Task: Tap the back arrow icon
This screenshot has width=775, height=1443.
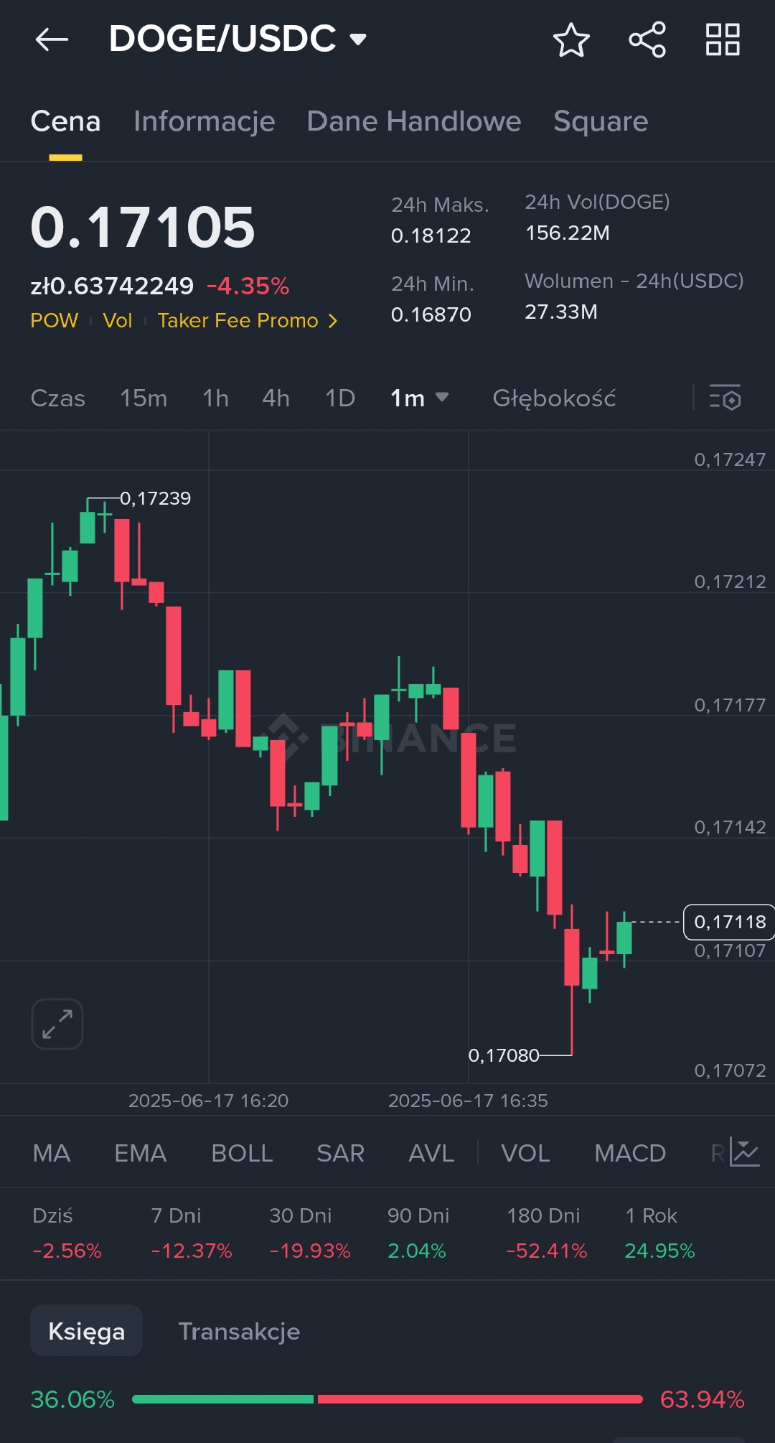Action: coord(52,39)
